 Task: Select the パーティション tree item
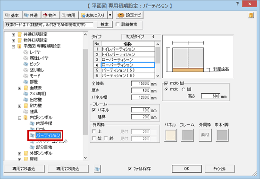coord(48,136)
